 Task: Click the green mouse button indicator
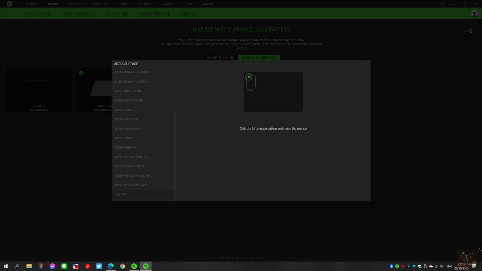pos(249,77)
